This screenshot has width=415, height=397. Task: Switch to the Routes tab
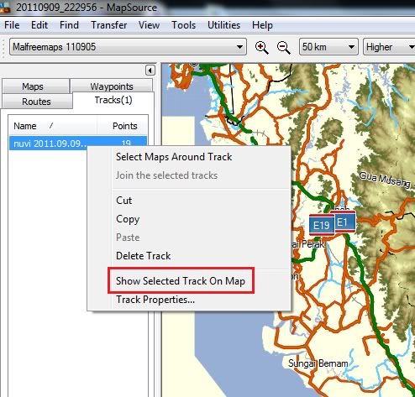tap(37, 102)
